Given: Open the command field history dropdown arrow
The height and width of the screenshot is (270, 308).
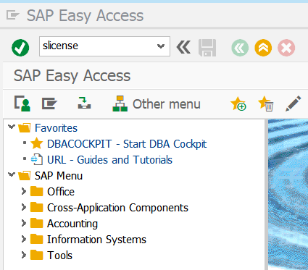Looking at the screenshot, I should (161, 46).
